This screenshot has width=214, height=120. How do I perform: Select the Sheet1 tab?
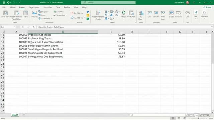(x=15, y=115)
